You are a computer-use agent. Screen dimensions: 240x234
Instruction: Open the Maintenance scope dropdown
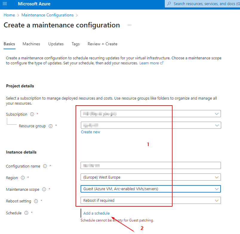[151, 189]
